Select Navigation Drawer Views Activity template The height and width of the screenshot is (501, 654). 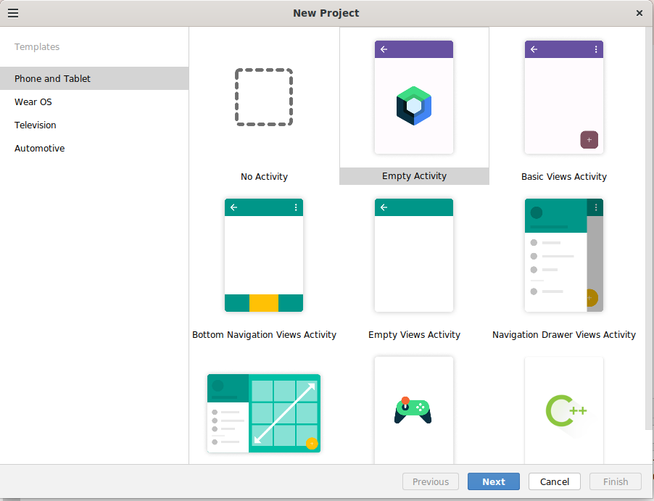point(563,255)
